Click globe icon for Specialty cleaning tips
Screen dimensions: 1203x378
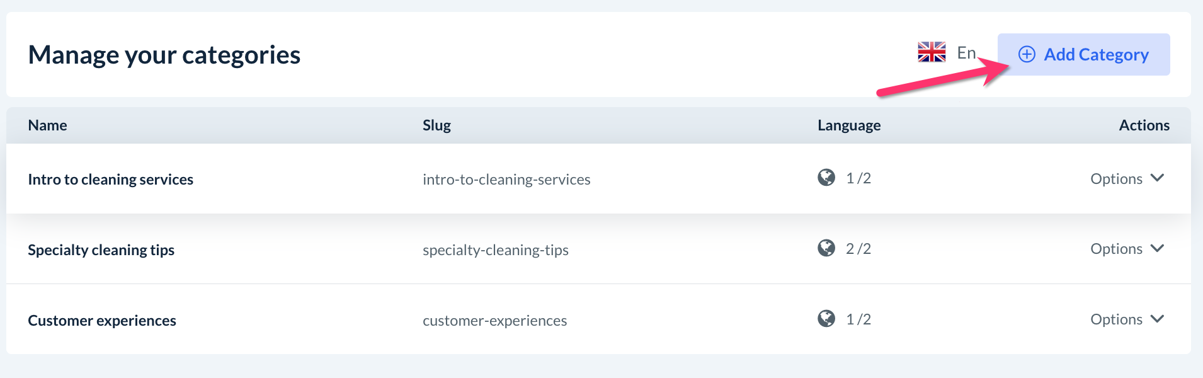826,249
